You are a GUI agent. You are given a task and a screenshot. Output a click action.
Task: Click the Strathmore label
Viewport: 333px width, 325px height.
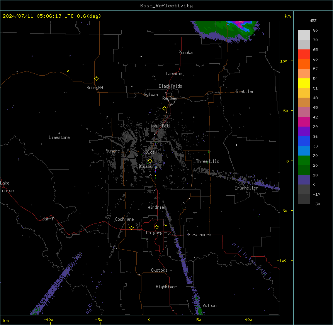pyautogui.click(x=199, y=235)
